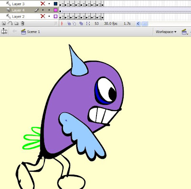Lock Layer 4 using its lock dot
The height and width of the screenshot is (189, 191).
(49, 10)
